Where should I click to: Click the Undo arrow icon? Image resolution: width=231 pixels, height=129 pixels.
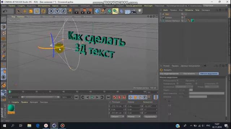click(x=5, y=11)
